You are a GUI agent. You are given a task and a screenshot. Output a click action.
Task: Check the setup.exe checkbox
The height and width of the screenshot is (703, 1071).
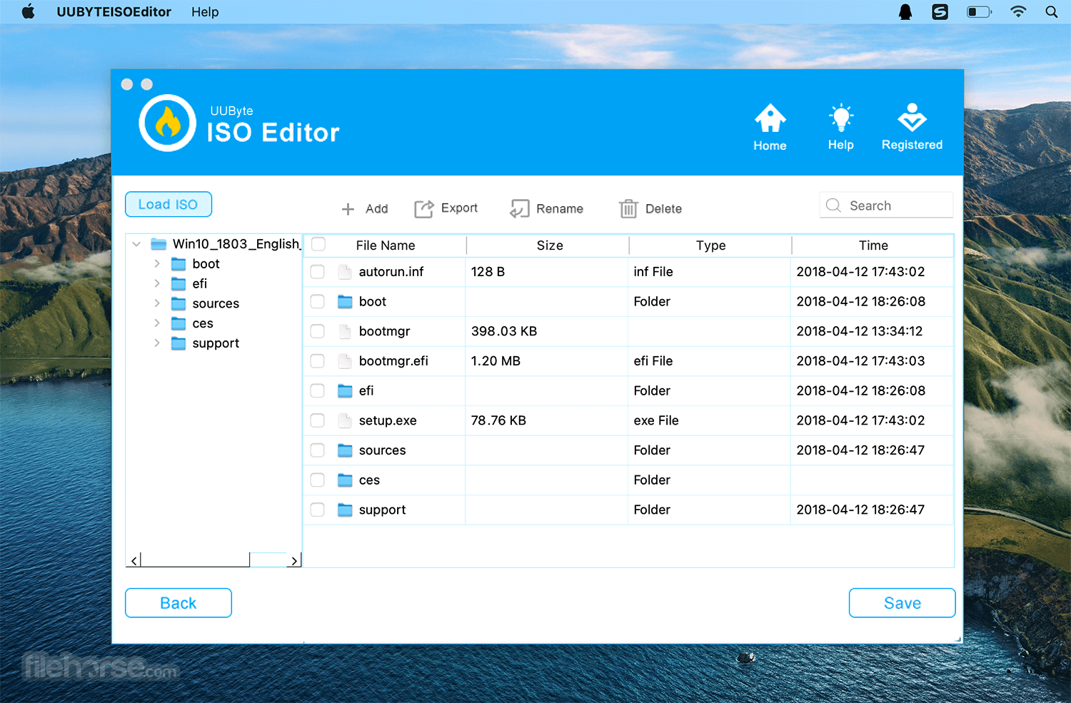318,420
